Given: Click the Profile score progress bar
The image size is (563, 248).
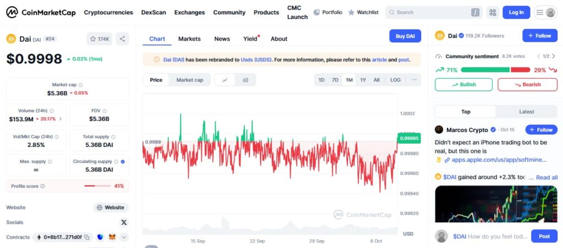Looking at the screenshot, I should tap(97, 186).
